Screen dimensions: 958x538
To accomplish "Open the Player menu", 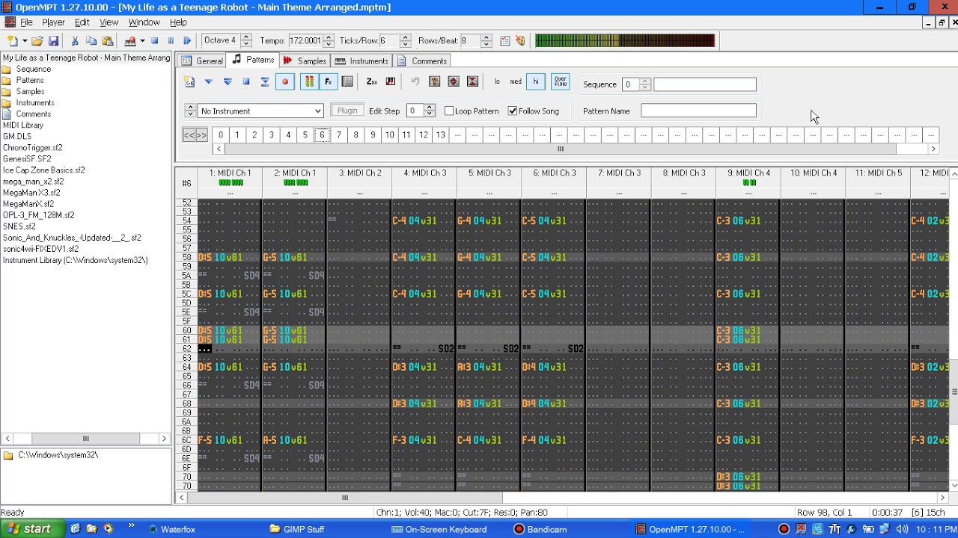I will (53, 22).
